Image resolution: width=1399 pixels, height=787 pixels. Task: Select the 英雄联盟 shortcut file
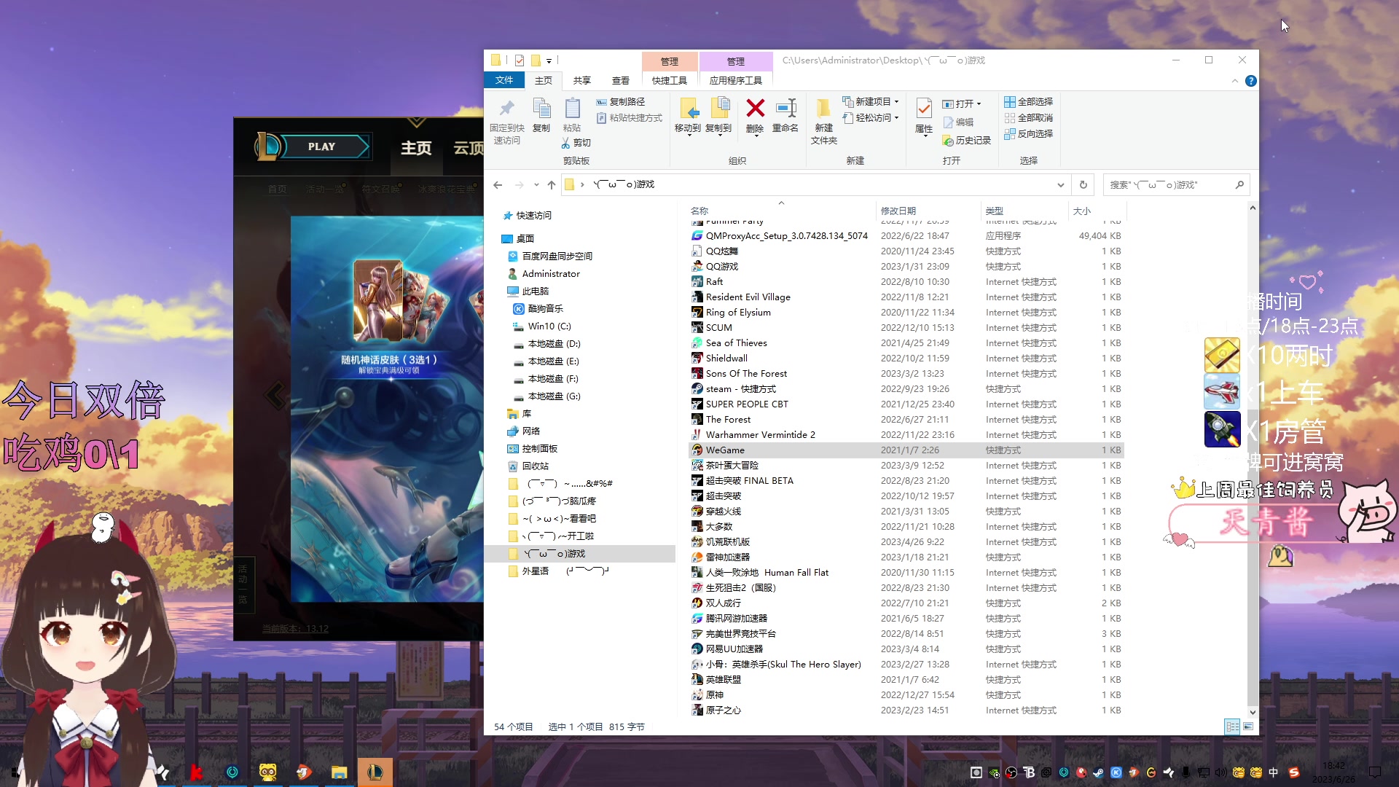[906, 680]
